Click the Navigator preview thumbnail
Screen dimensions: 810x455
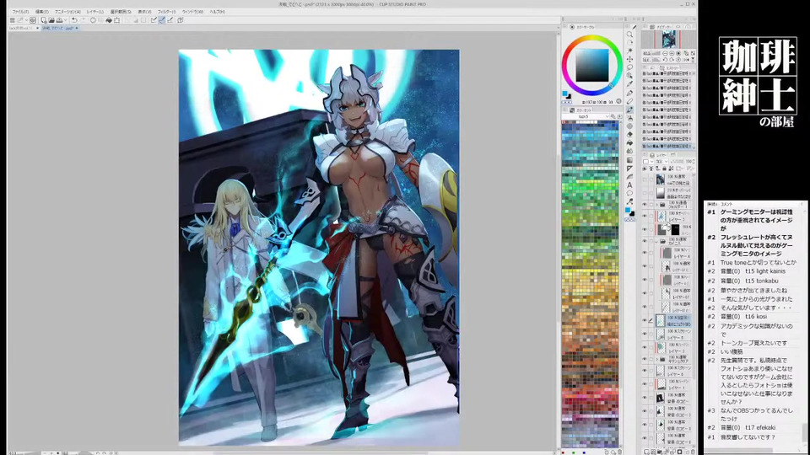pos(668,40)
